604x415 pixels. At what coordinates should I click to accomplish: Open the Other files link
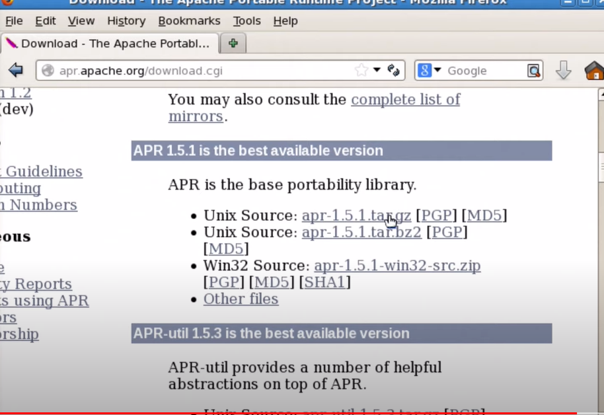tap(241, 299)
